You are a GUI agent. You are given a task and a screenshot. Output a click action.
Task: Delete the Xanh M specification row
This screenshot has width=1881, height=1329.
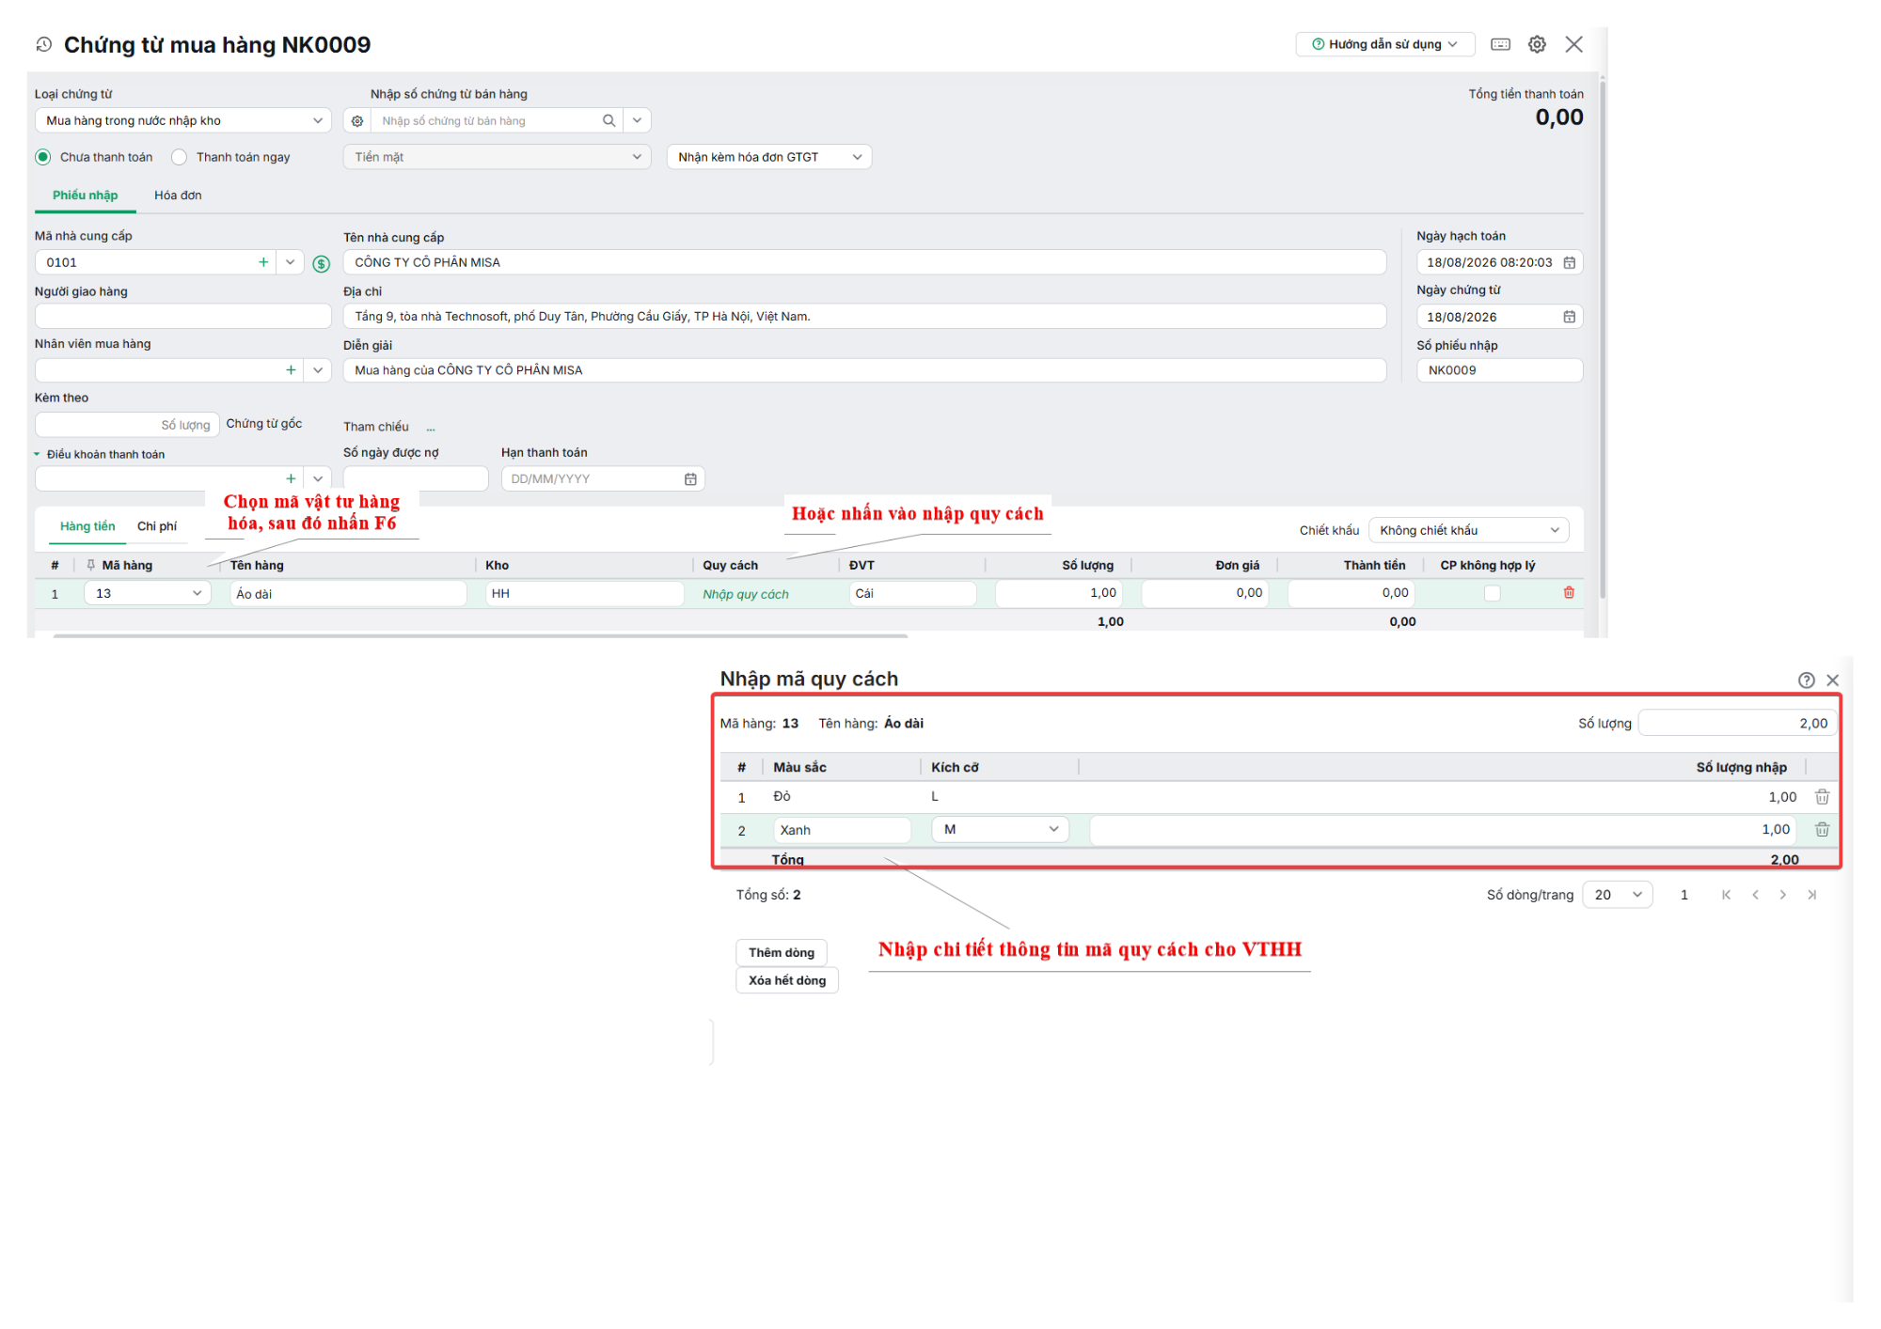coord(1822,830)
